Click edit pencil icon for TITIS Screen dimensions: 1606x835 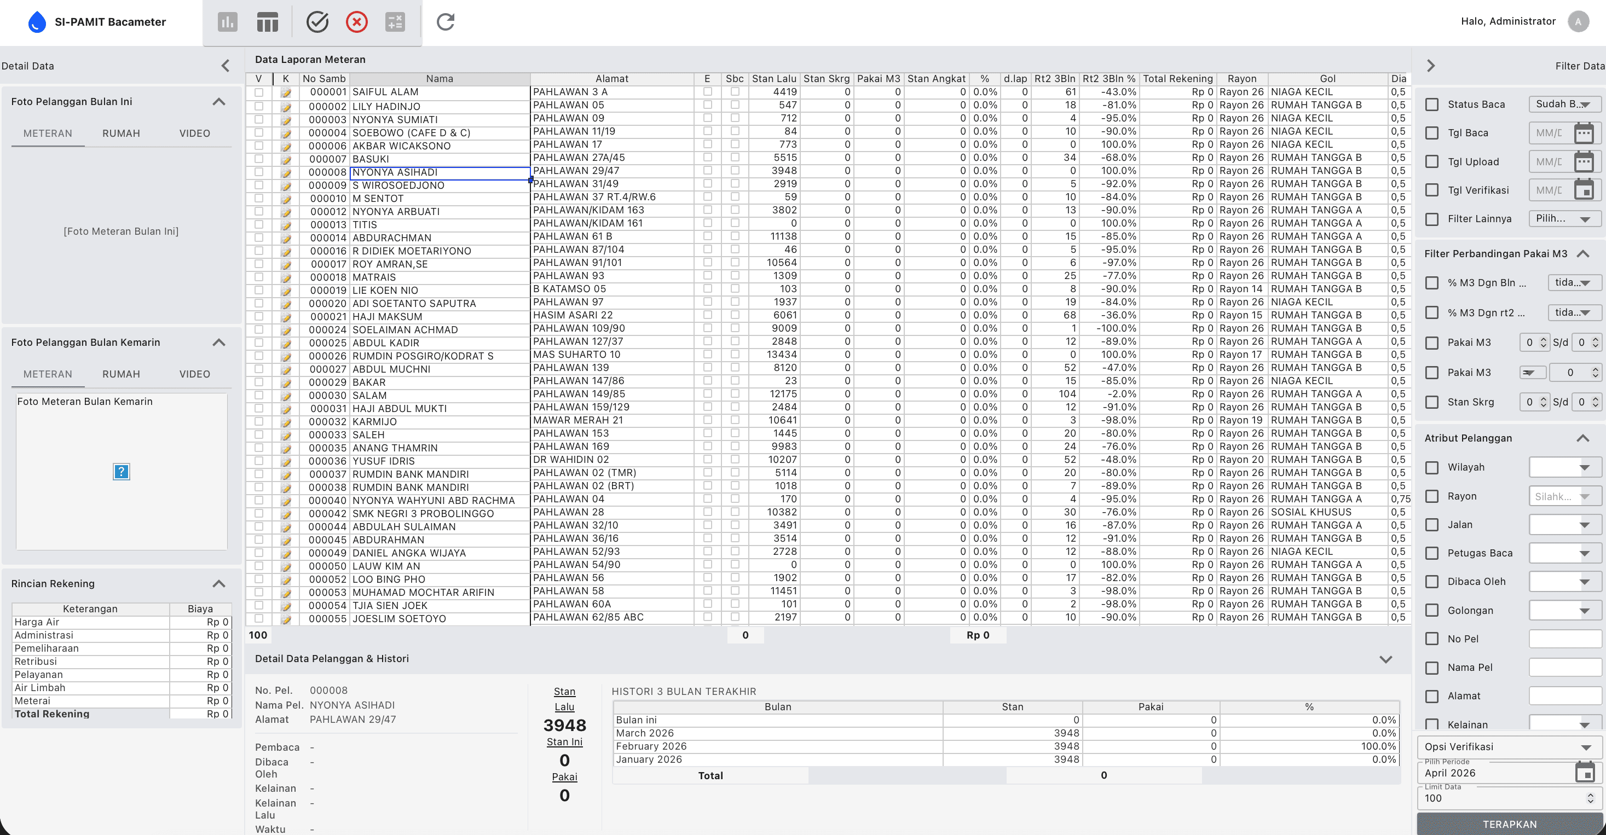click(286, 224)
